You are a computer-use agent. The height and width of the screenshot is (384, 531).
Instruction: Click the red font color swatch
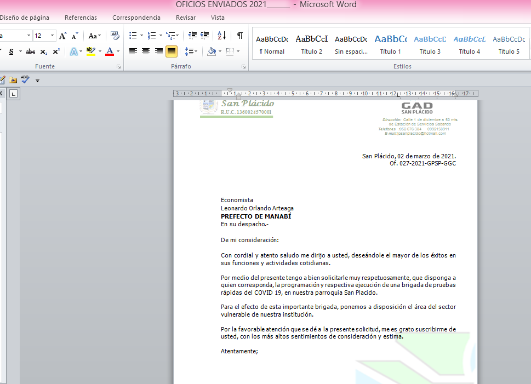click(110, 51)
